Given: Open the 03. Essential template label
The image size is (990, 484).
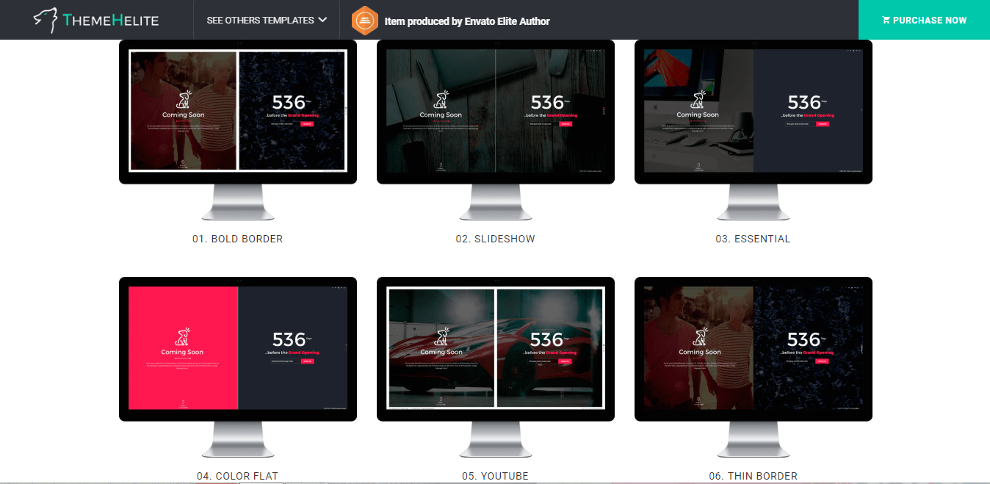Looking at the screenshot, I should [x=753, y=239].
